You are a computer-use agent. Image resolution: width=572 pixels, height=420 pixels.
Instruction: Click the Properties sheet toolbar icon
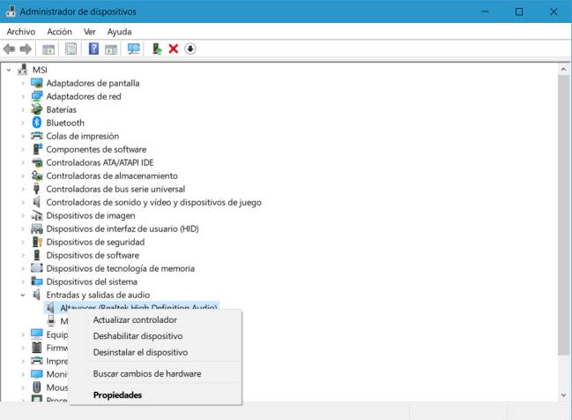[71, 49]
